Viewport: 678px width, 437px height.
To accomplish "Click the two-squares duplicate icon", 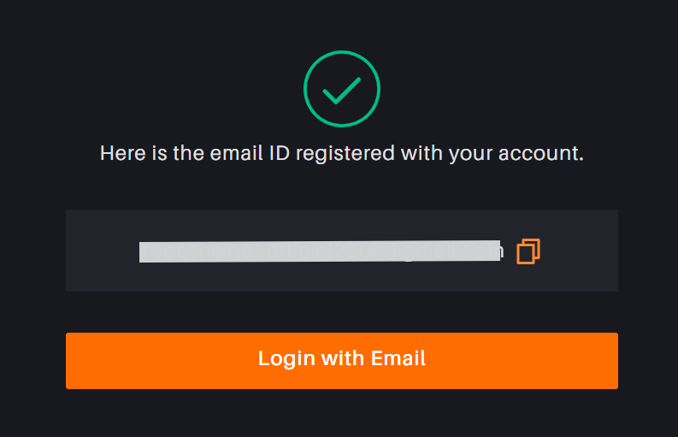I will (528, 251).
